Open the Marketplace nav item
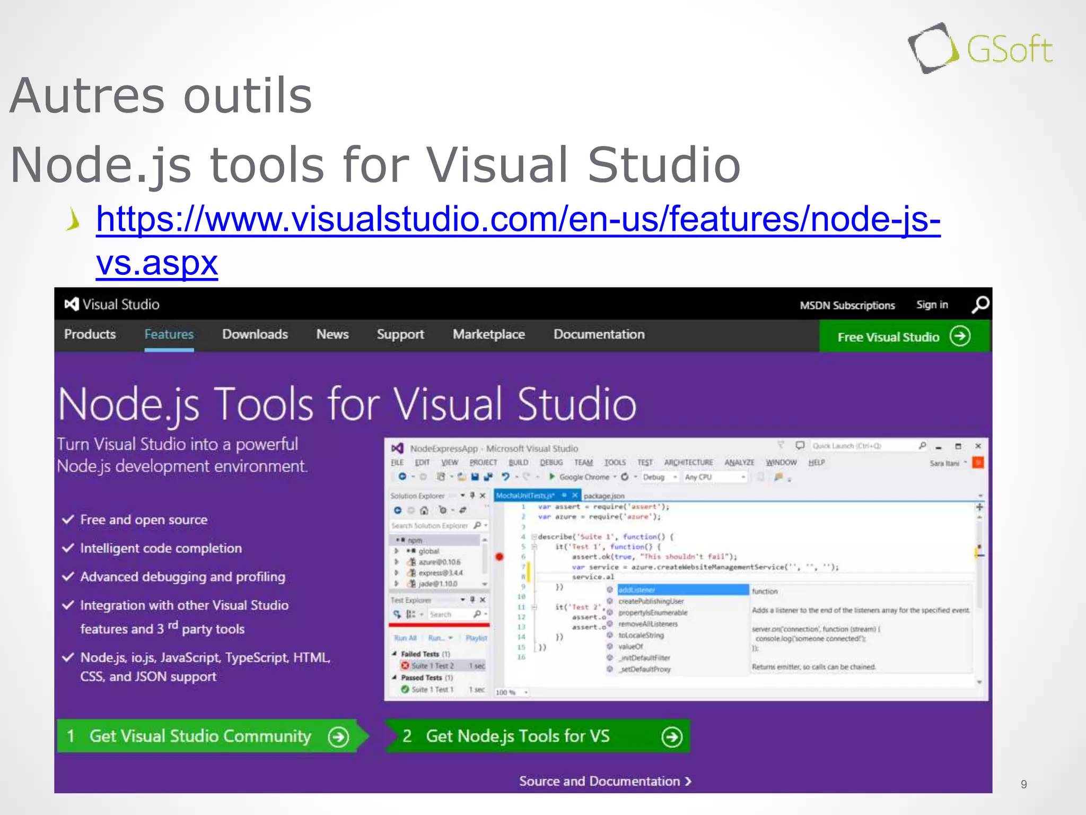 pyautogui.click(x=489, y=335)
